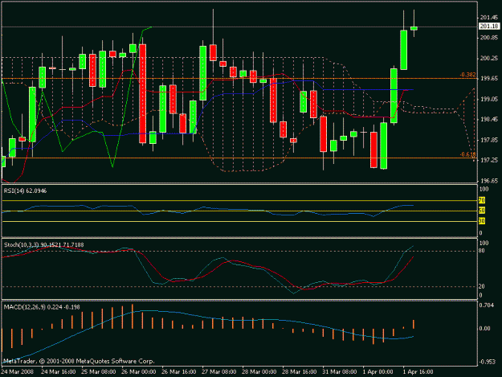Click the MACD -0.953 scale value

click(x=487, y=362)
